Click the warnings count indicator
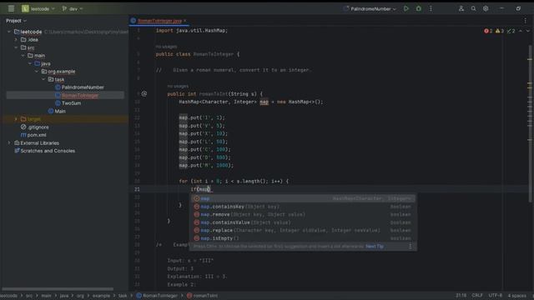Screen dimensions: 534x300 pyautogui.click(x=500, y=31)
